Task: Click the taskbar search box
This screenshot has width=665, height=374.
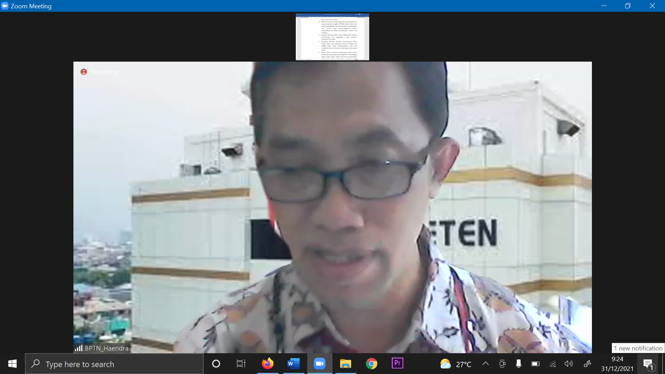Action: (114, 364)
